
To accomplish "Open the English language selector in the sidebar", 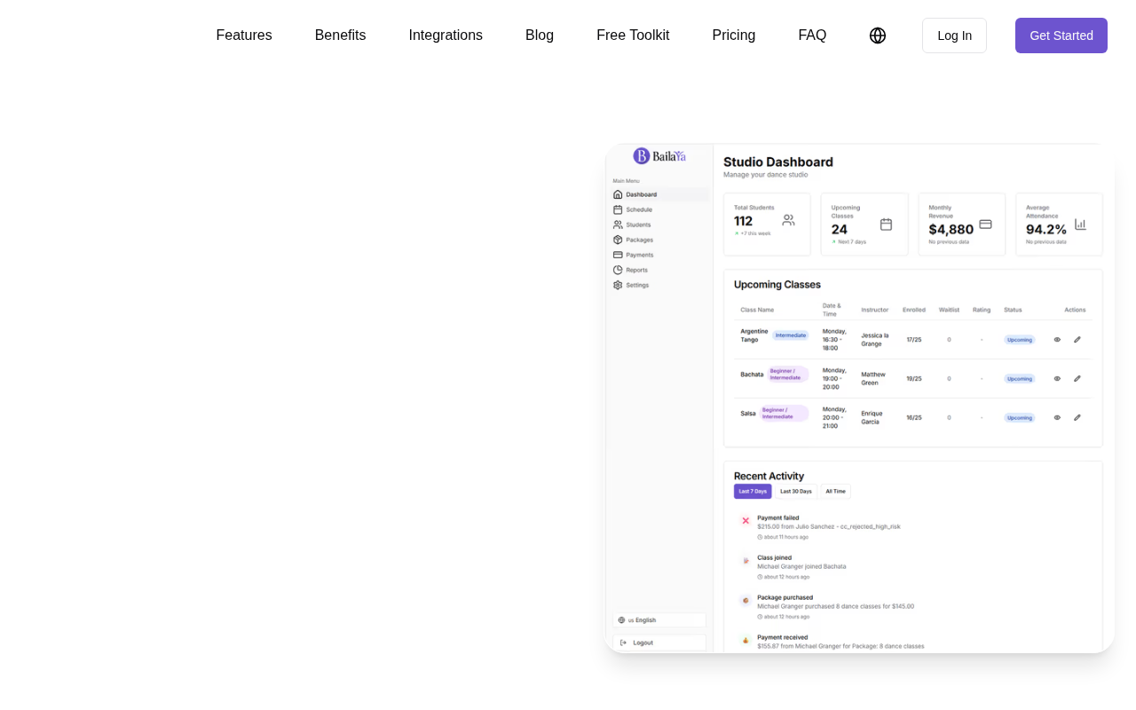I will (659, 620).
